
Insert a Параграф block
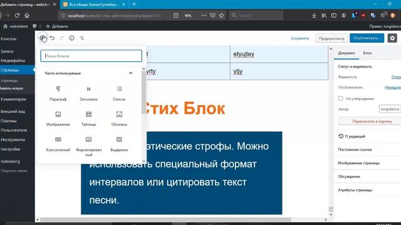58,93
